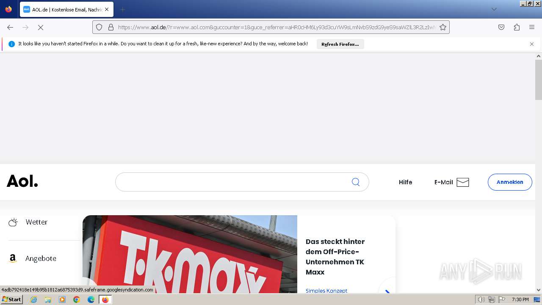
Task: Open the Windows Start menu
Action: point(11,299)
